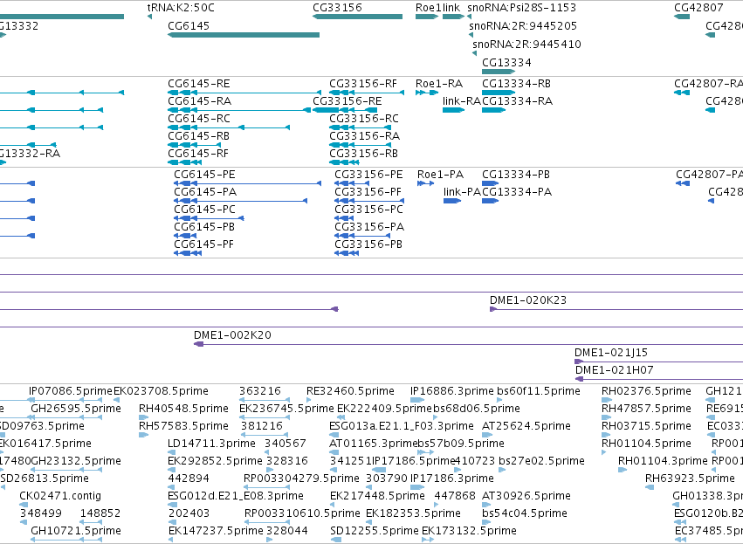Click EST EK236745.5prime

pyautogui.click(x=286, y=409)
